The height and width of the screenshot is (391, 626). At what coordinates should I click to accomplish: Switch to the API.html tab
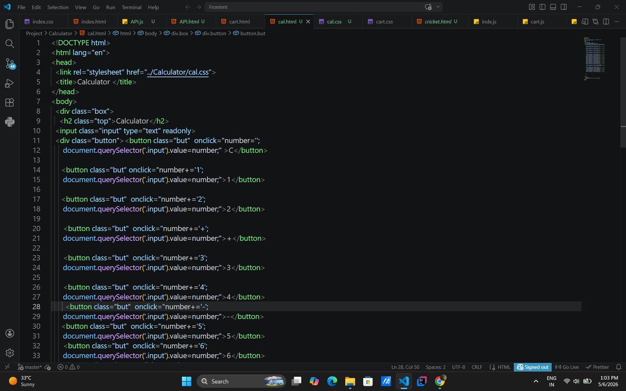[x=191, y=22]
